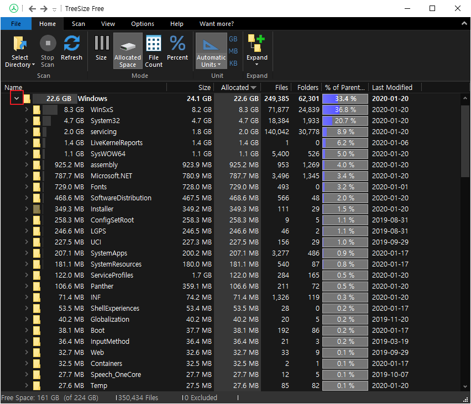The image size is (471, 404).
Task: Open the Help tab
Action: [x=177, y=24]
